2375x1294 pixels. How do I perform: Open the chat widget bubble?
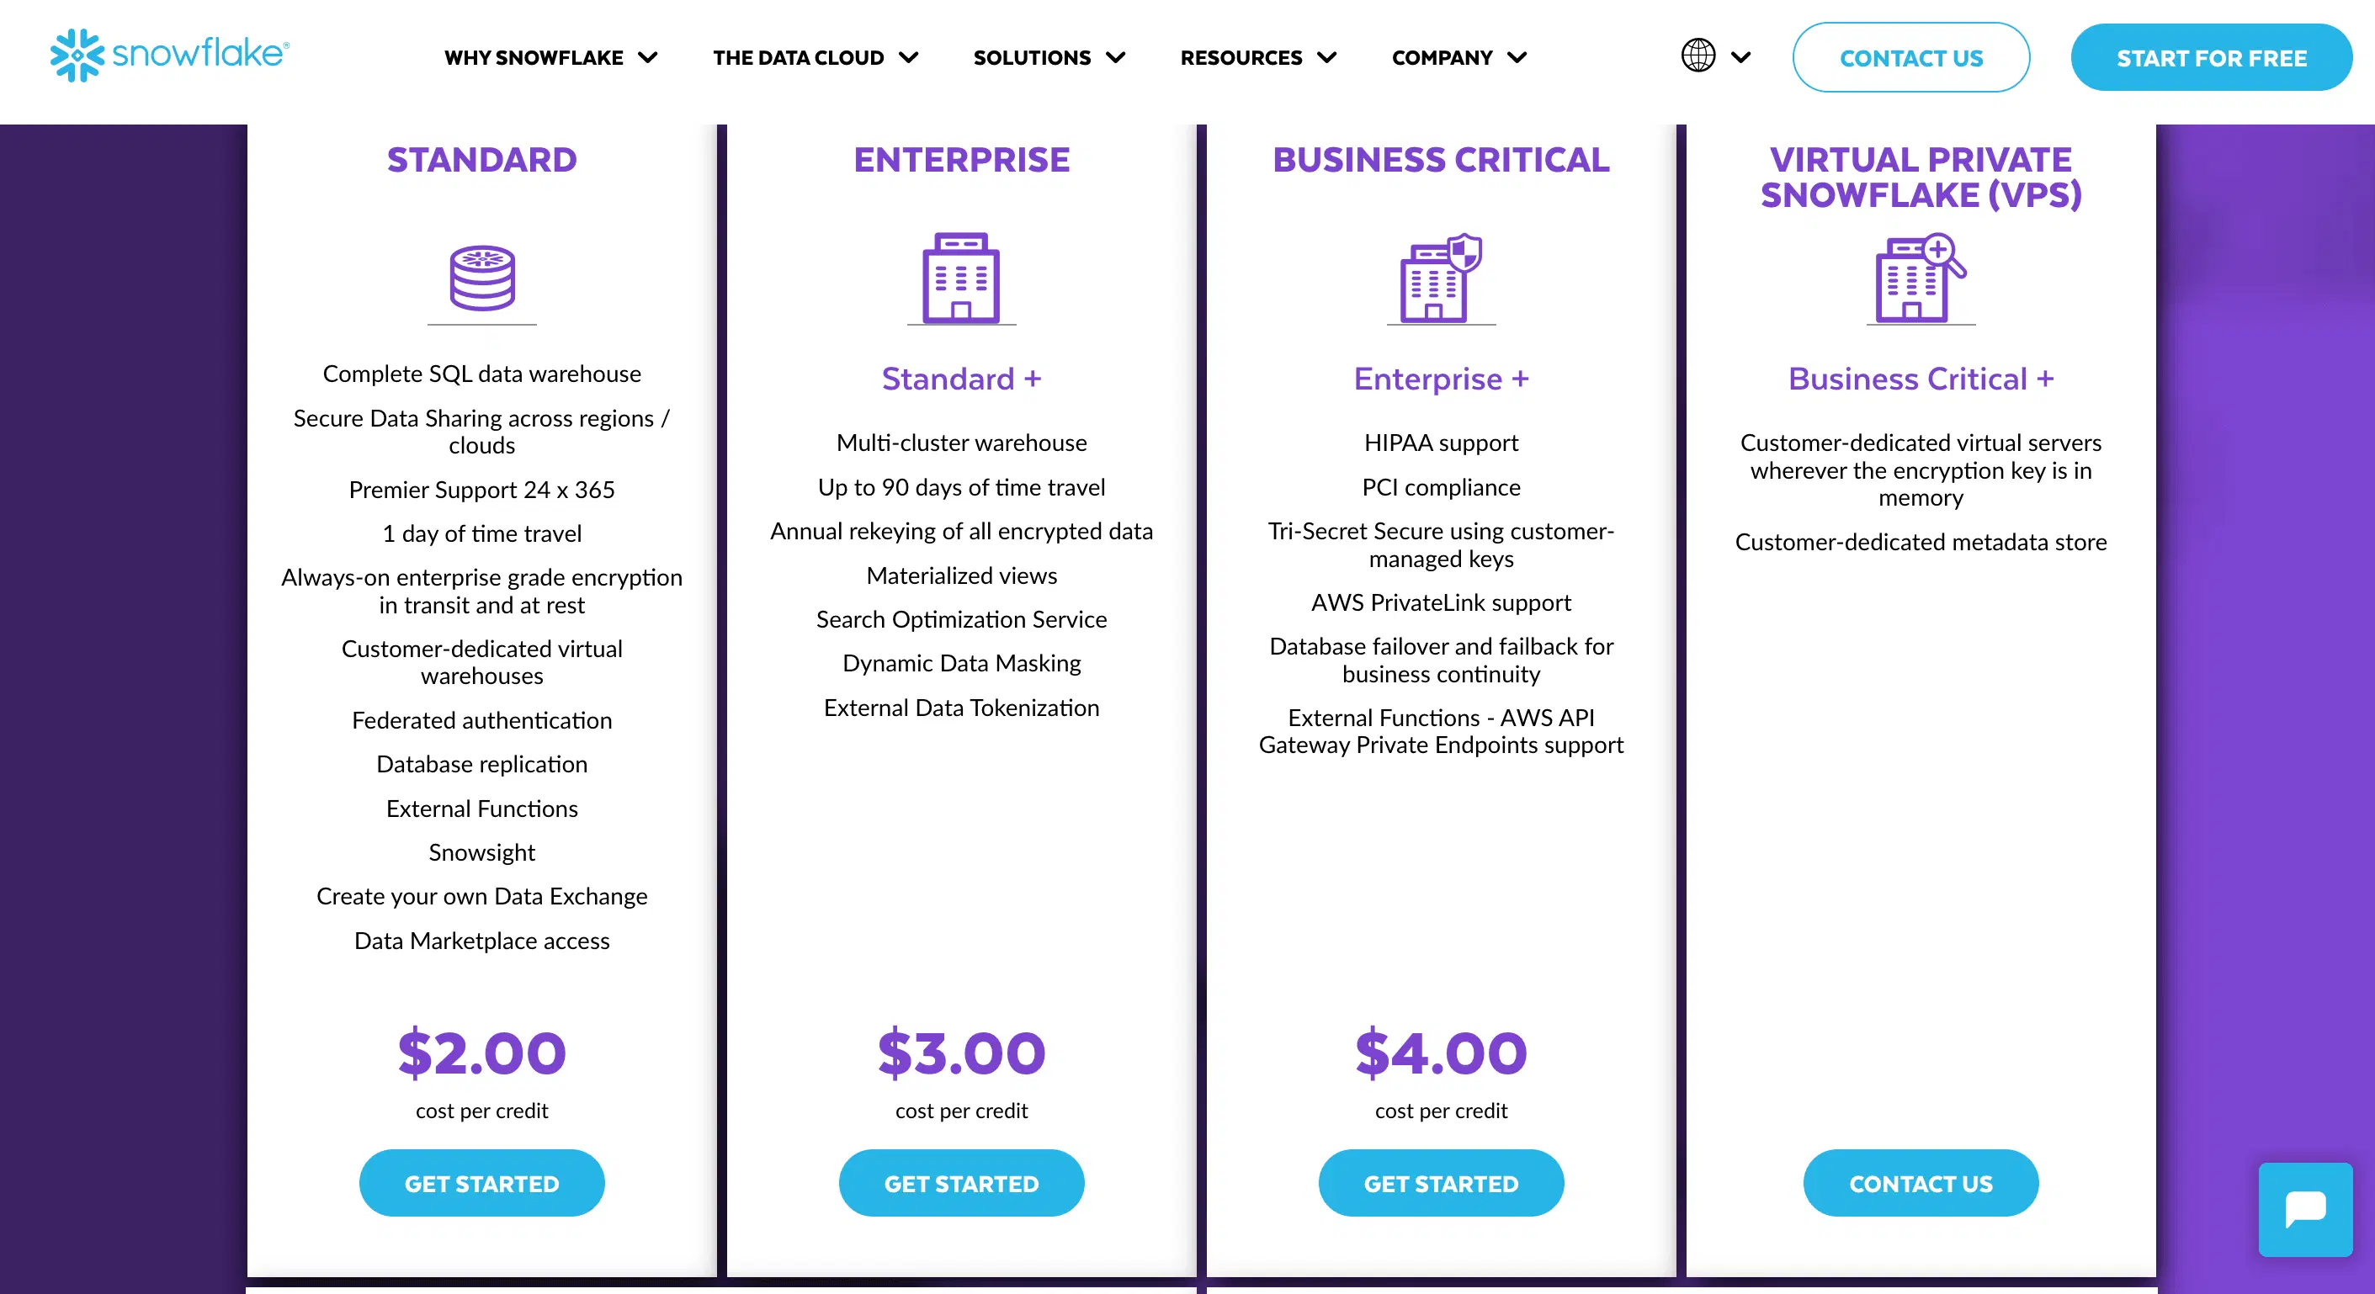pyautogui.click(x=2304, y=1208)
